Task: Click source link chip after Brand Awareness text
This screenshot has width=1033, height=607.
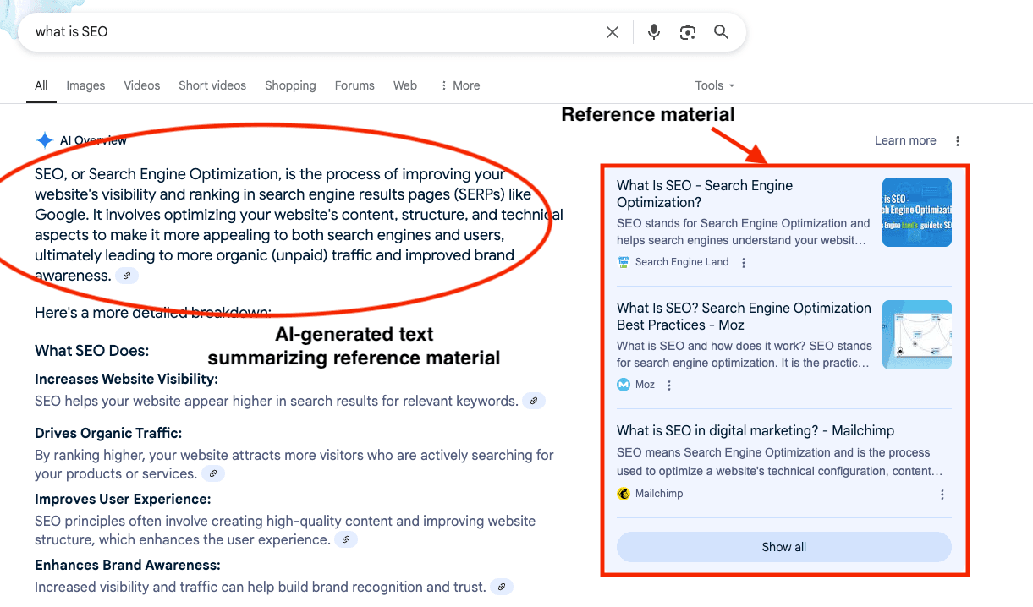Action: [x=502, y=587]
